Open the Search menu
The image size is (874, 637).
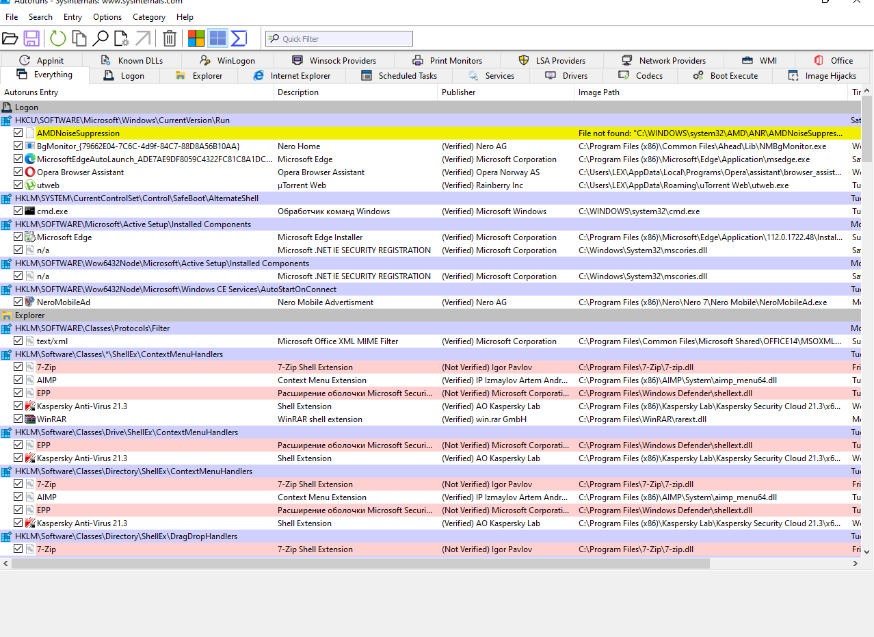pyautogui.click(x=40, y=17)
